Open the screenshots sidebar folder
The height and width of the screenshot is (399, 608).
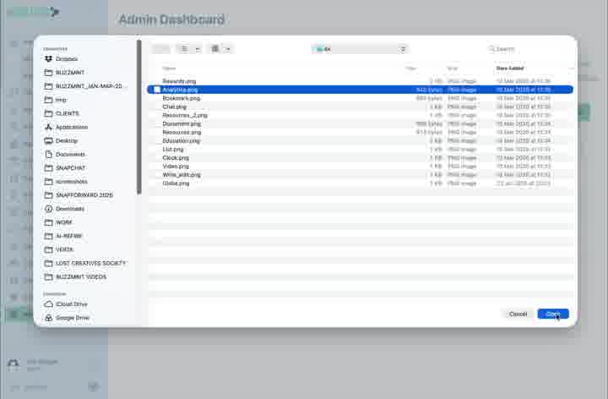(x=66, y=181)
